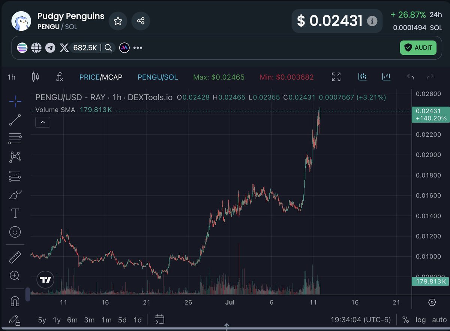Collapse the indicator legend with chevron
450x331 pixels.
tap(43, 122)
